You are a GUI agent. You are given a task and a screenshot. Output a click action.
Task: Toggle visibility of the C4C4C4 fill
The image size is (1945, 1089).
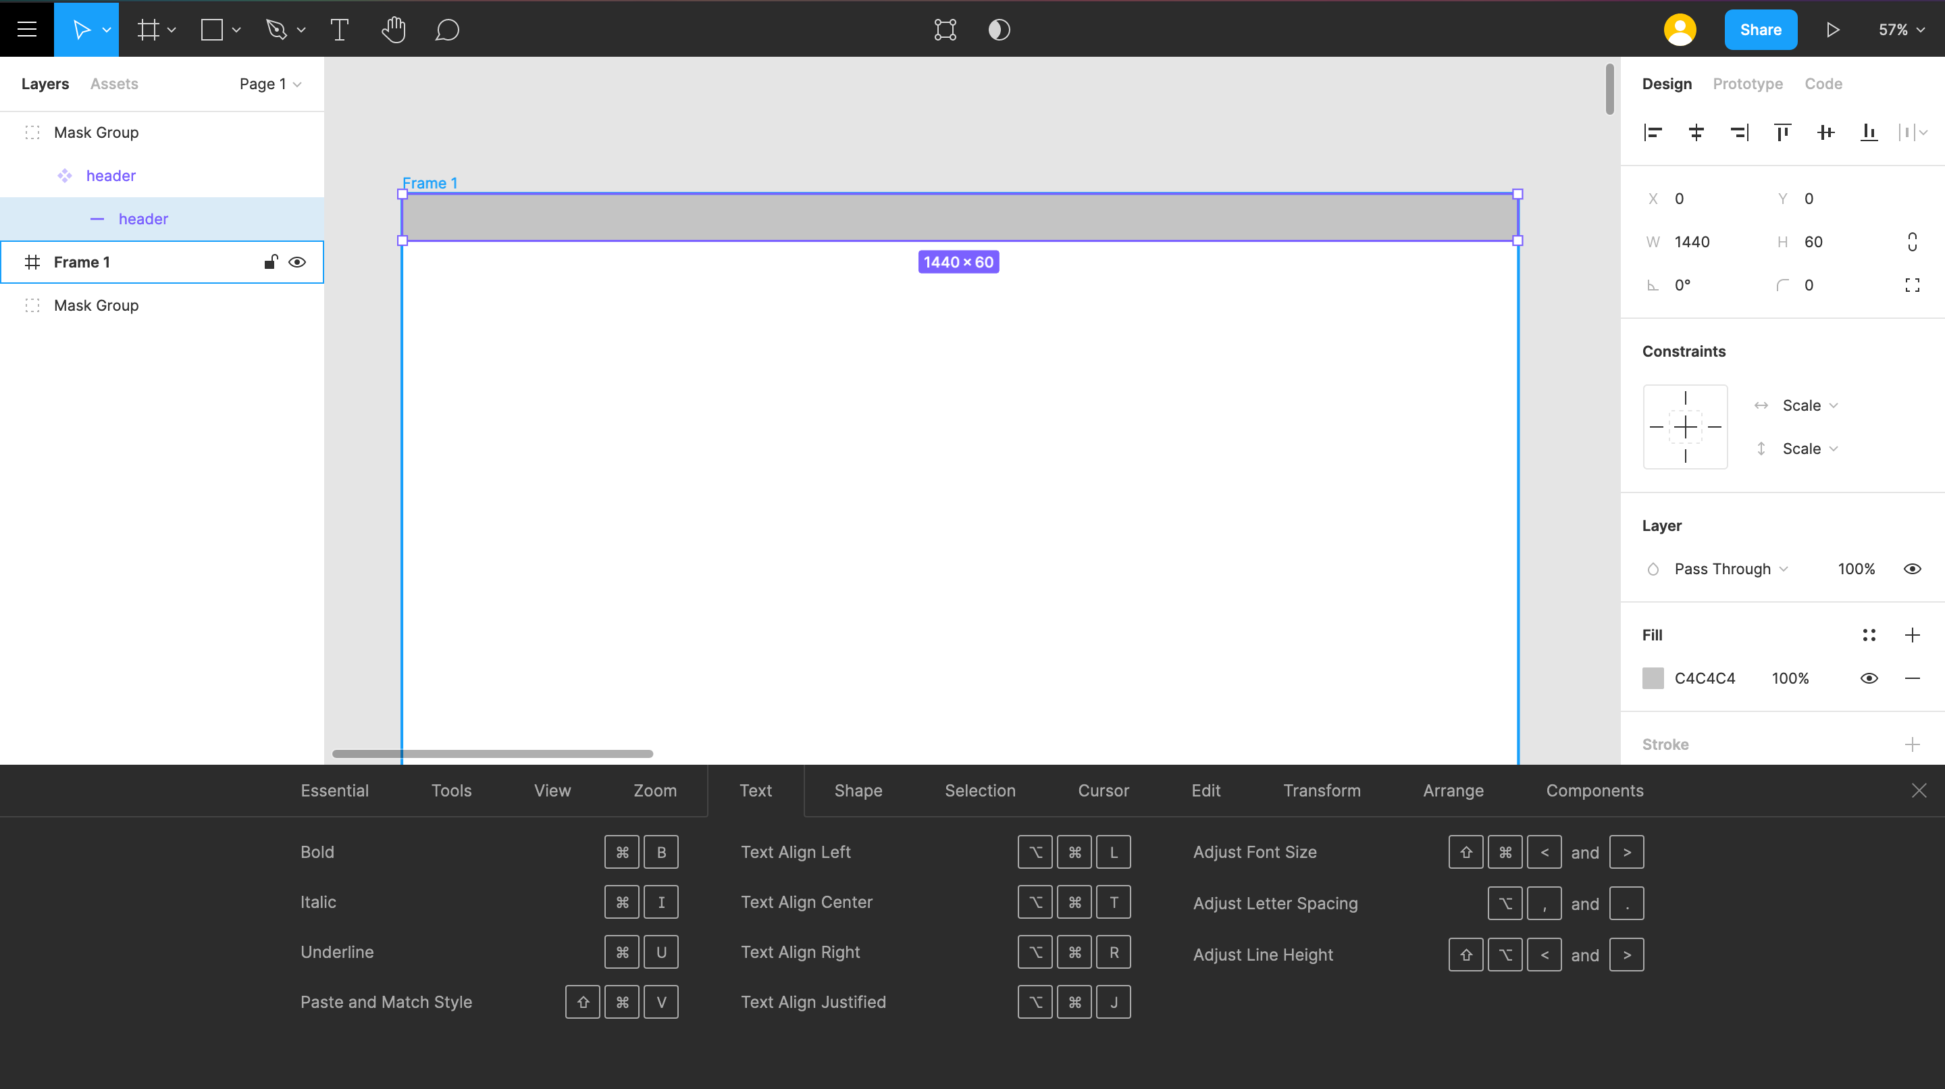point(1869,678)
